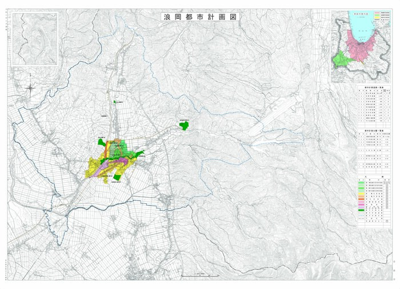Viewport: 400px width, 289px height.
Task: Select the magenta commercial zone in town center
Action: (x=122, y=160)
